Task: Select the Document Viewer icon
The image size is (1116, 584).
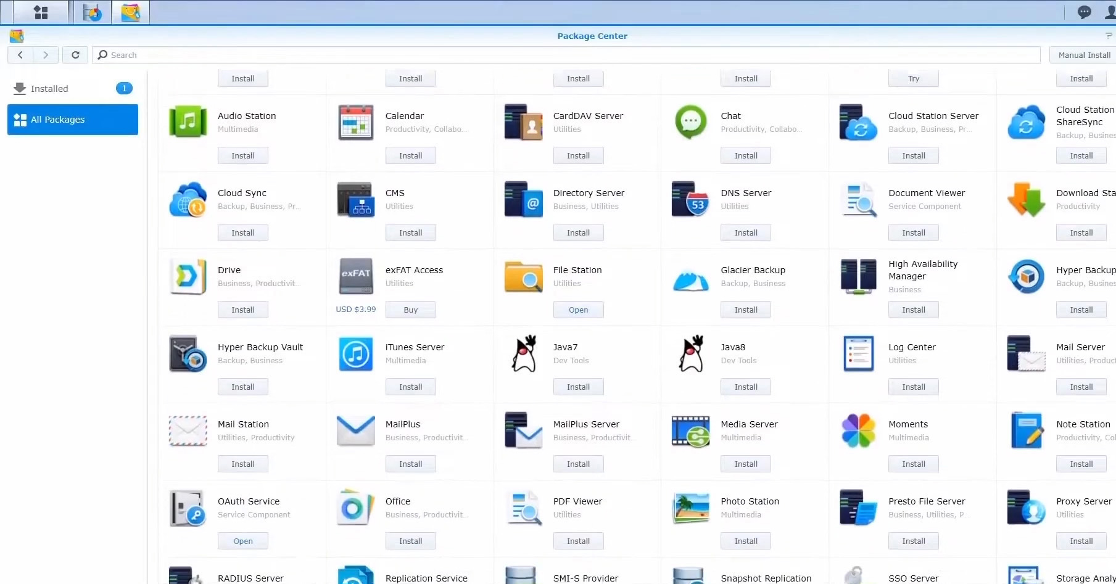Action: [x=858, y=199]
